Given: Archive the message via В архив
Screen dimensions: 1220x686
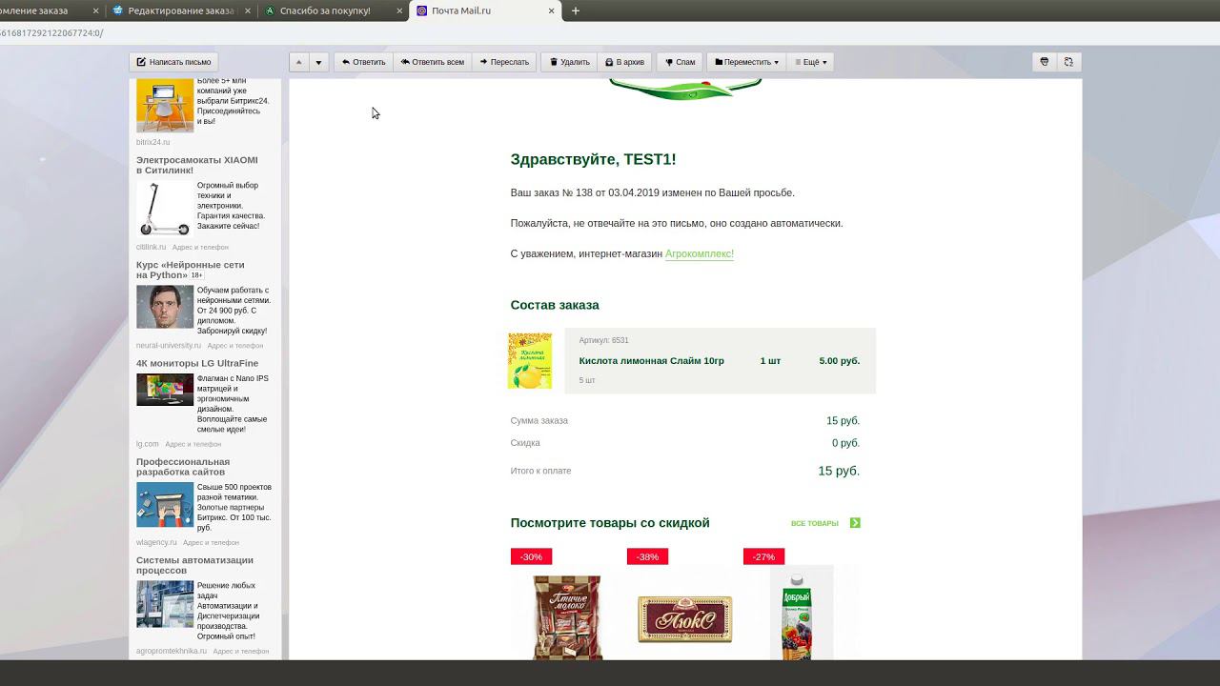Looking at the screenshot, I should (x=625, y=62).
